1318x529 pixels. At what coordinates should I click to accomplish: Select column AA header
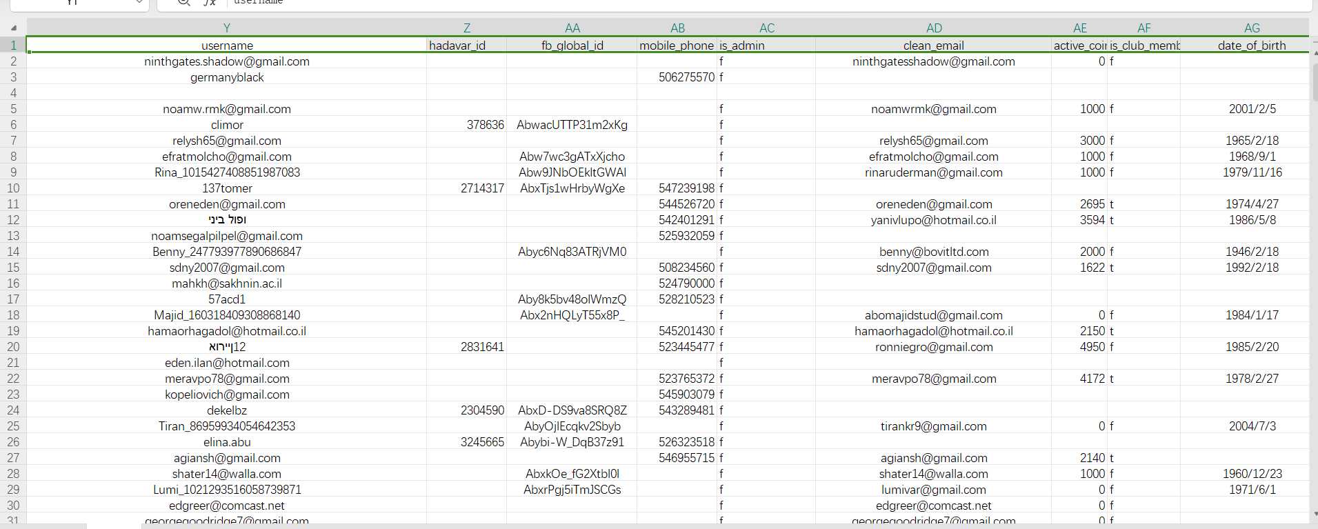point(572,28)
